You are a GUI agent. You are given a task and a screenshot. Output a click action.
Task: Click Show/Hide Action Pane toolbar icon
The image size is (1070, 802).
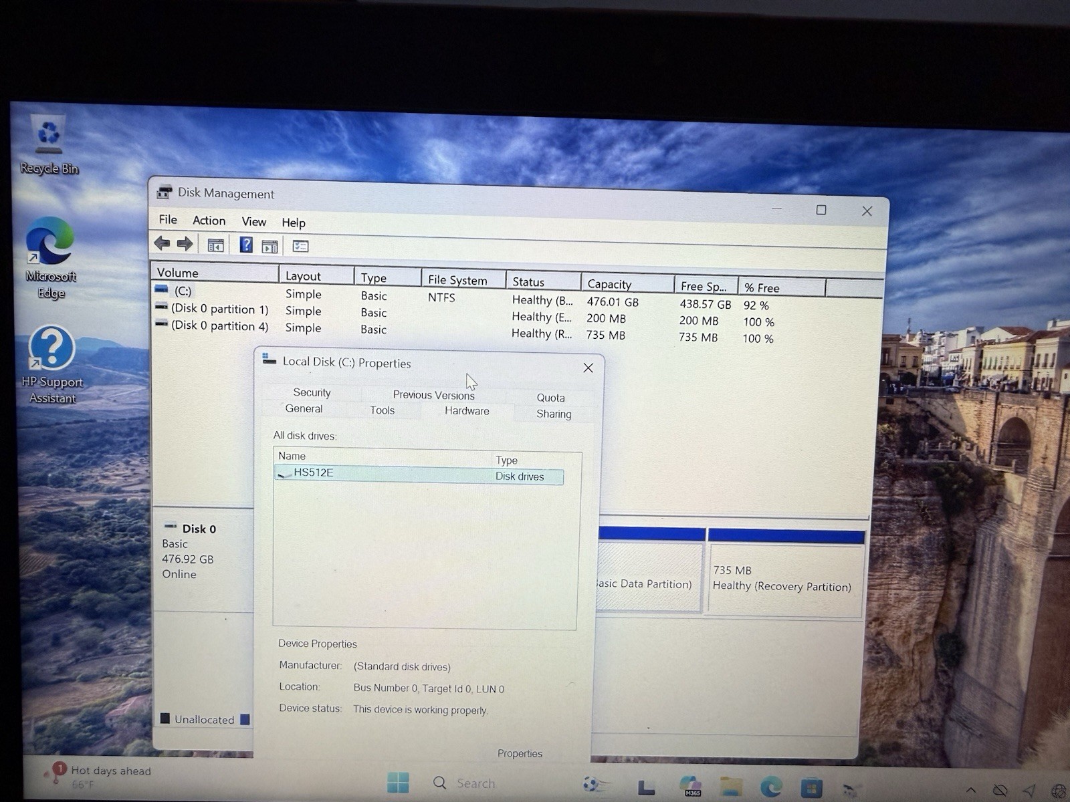(270, 247)
